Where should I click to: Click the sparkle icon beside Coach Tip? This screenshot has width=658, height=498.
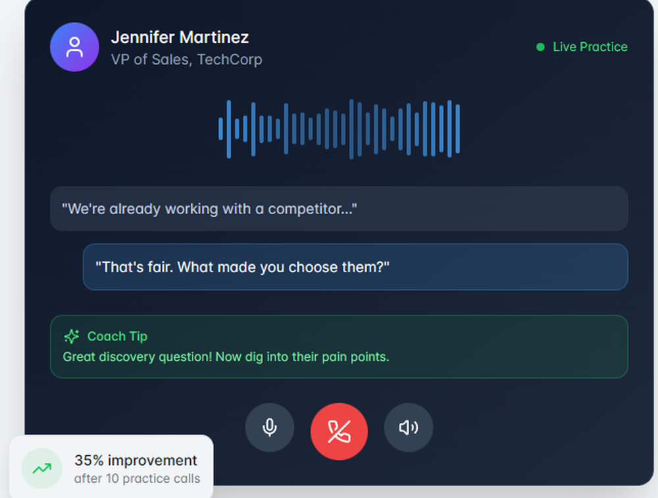(x=71, y=337)
